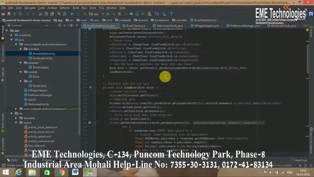Open the File menu
Viewport: 314px width, 177px height.
[3, 8]
